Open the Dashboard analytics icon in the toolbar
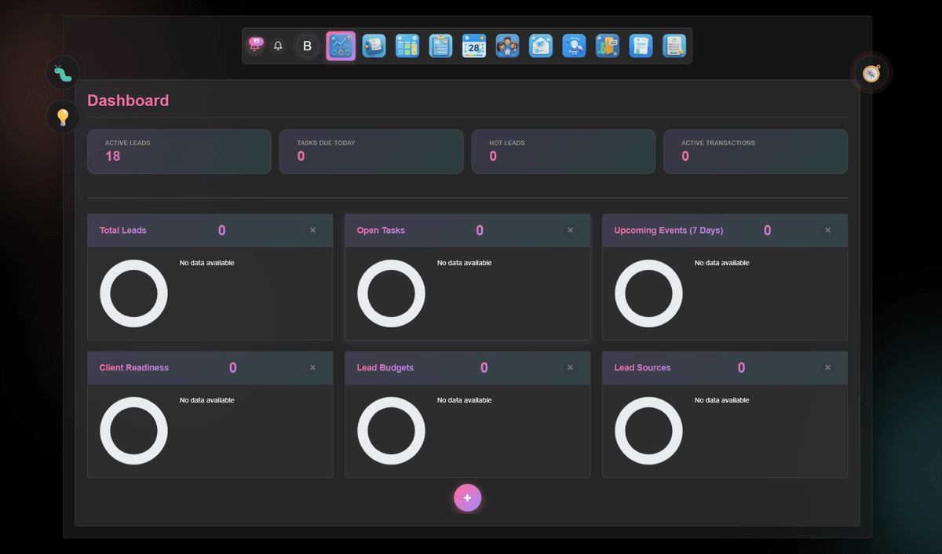 (x=341, y=46)
